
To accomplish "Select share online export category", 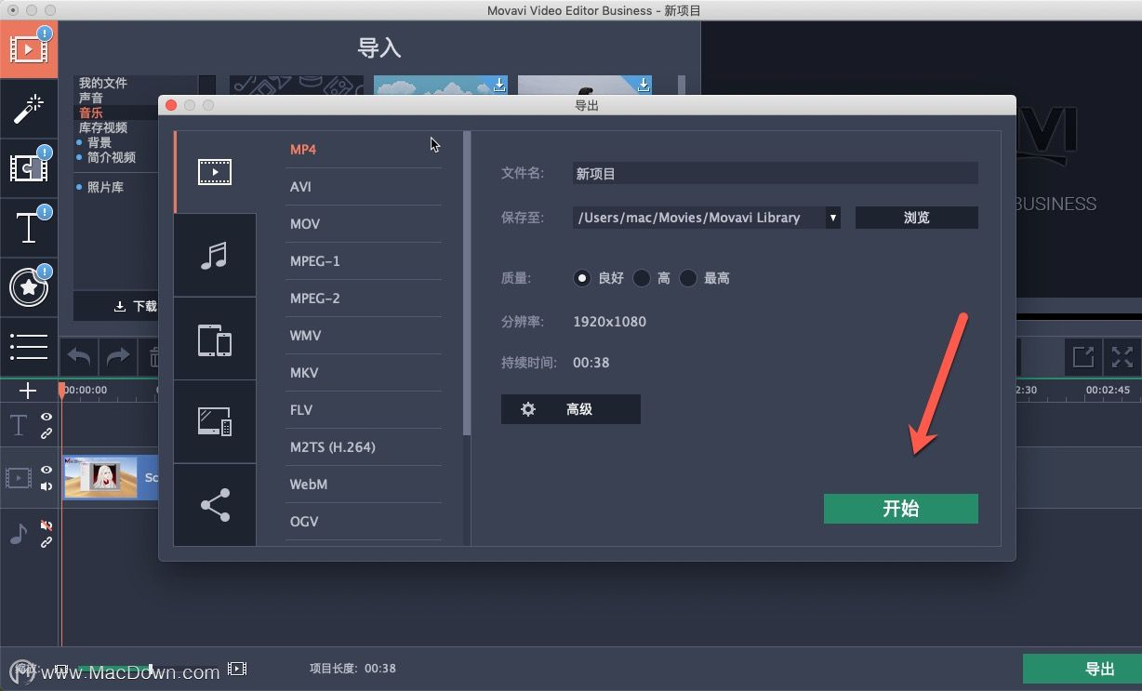I will pos(215,505).
